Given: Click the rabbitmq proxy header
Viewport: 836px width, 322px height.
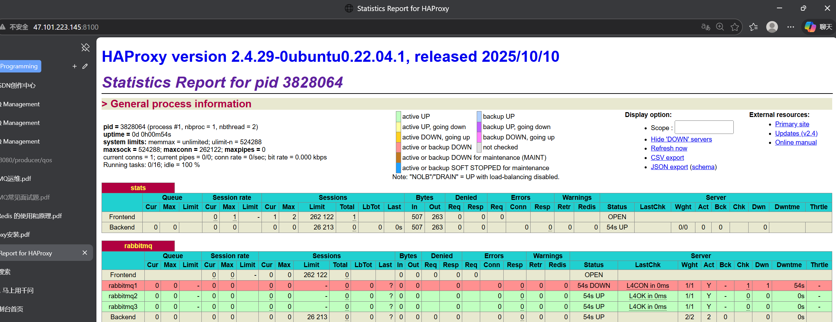Looking at the screenshot, I should pos(138,246).
